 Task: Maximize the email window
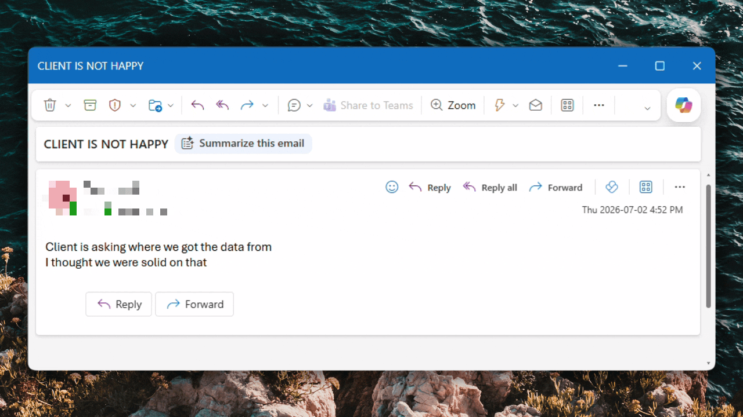(x=660, y=66)
